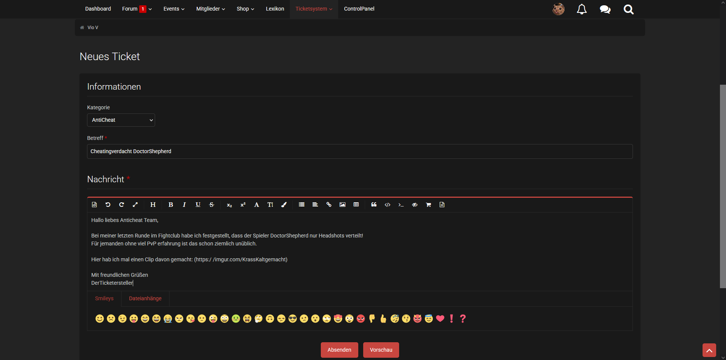Open the notifications bell
This screenshot has height=360, width=726.
[x=581, y=9]
